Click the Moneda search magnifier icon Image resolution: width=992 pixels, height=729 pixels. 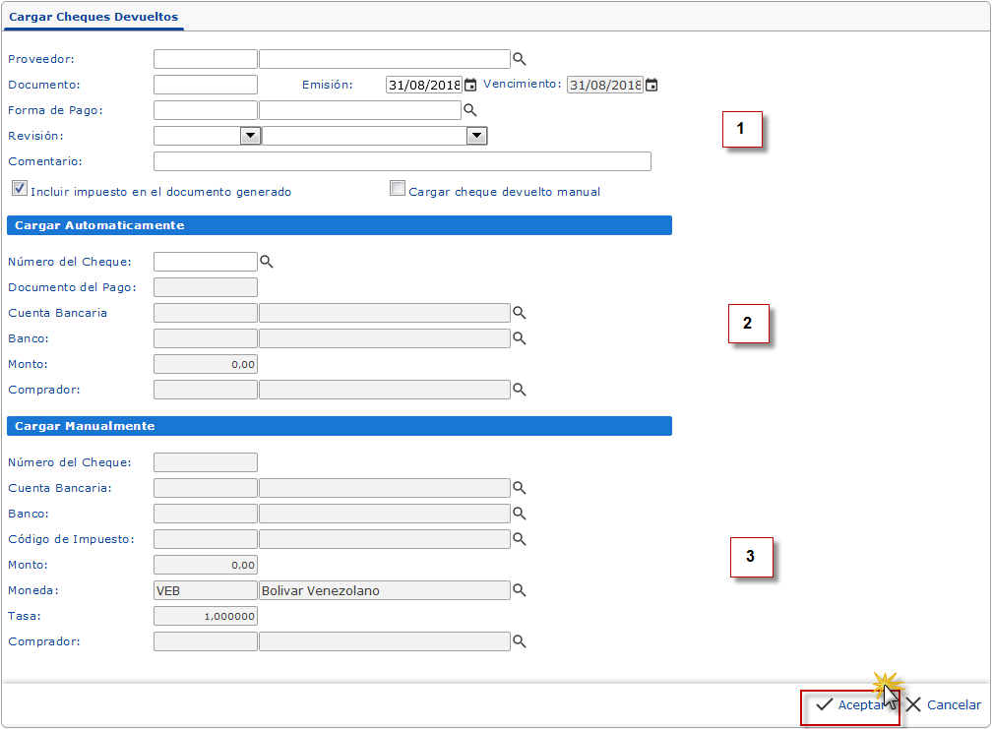(520, 590)
